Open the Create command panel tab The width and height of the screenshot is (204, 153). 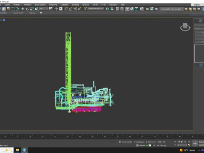pos(196,21)
